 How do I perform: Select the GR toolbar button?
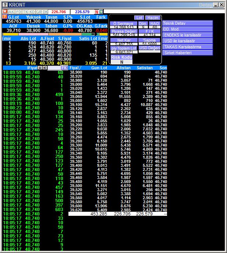tap(39, 12)
